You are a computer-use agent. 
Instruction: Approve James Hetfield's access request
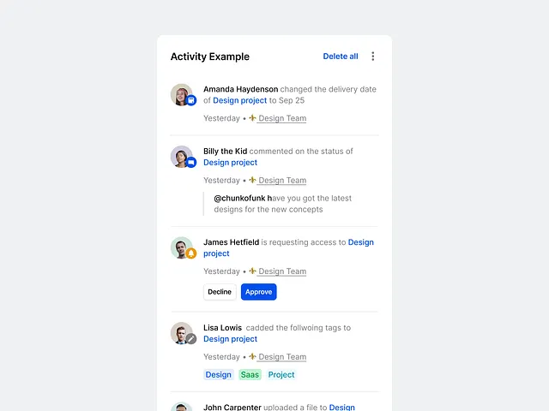(x=259, y=292)
